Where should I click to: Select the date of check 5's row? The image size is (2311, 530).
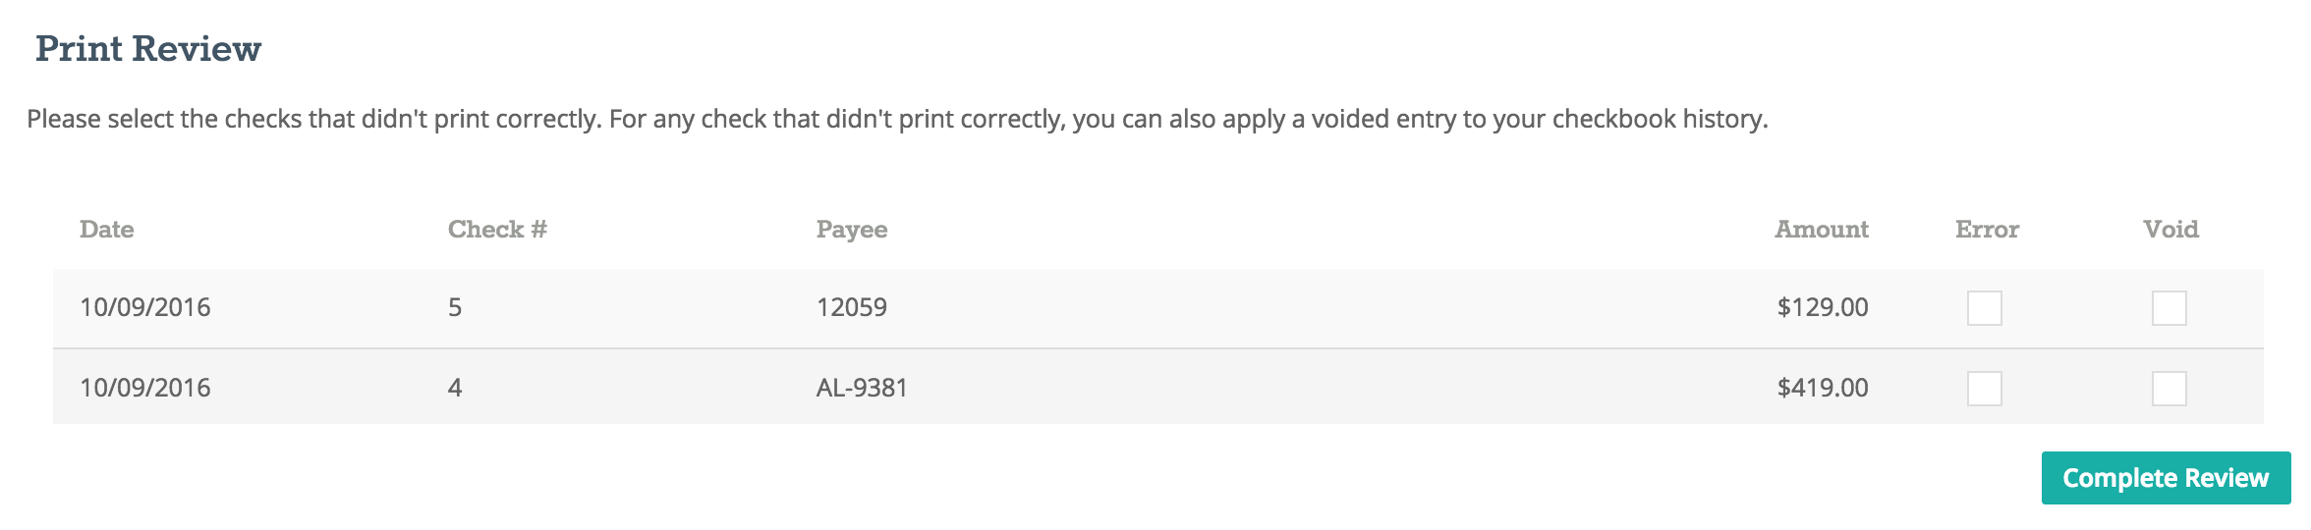145,307
